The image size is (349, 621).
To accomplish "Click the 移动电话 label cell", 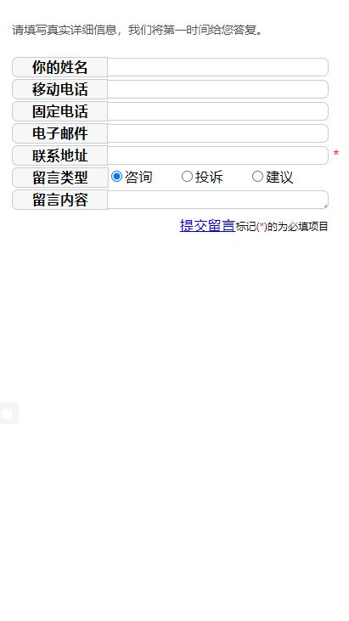I will coord(59,89).
